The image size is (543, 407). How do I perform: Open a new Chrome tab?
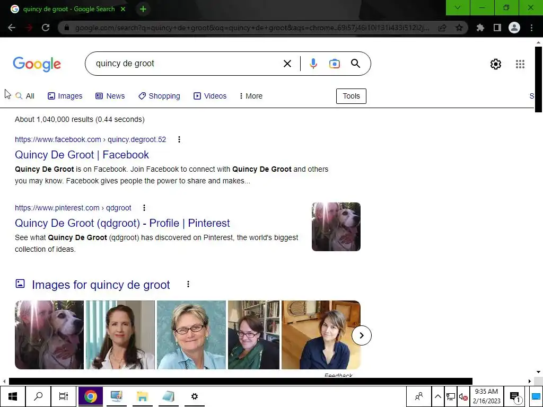tap(143, 10)
